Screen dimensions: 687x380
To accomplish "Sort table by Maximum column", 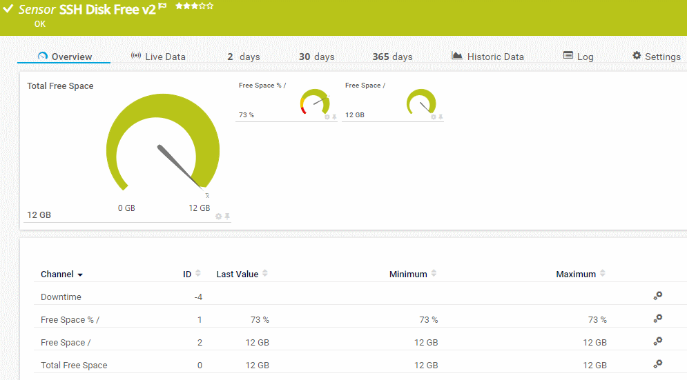I will coord(602,274).
